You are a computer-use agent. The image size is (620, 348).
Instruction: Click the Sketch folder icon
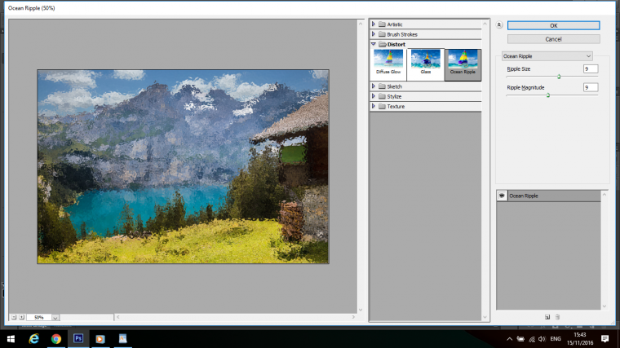tap(382, 86)
